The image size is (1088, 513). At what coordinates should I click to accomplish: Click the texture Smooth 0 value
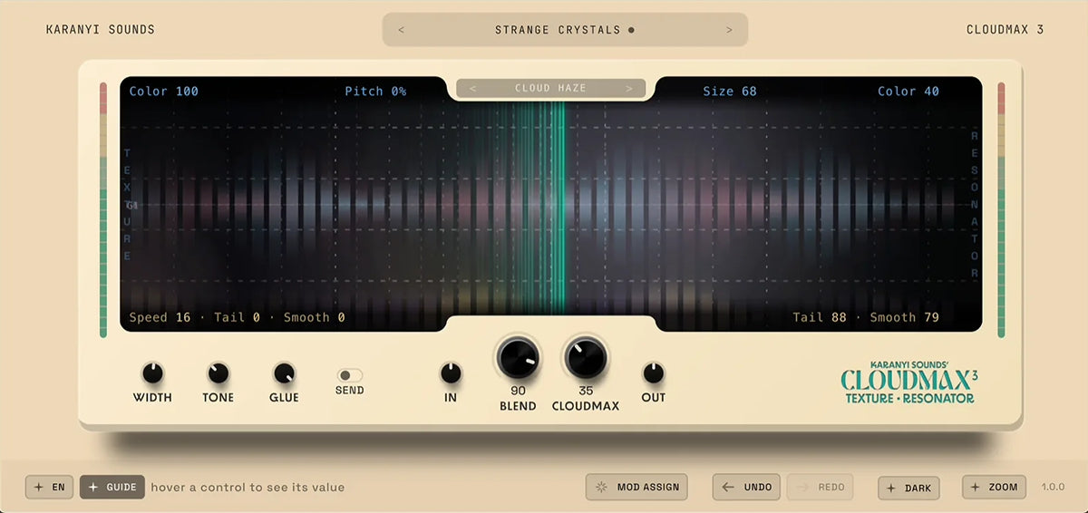coord(314,318)
